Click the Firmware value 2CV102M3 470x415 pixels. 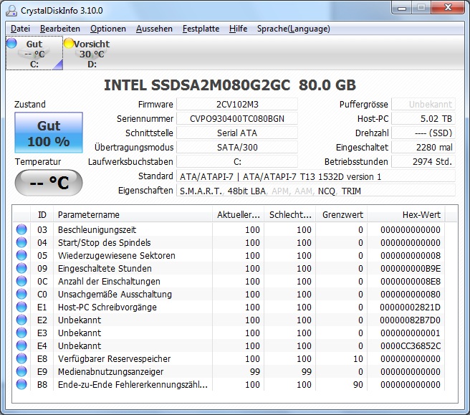point(237,105)
